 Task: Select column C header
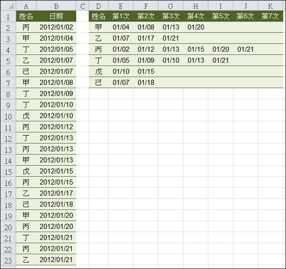(x=82, y=6)
